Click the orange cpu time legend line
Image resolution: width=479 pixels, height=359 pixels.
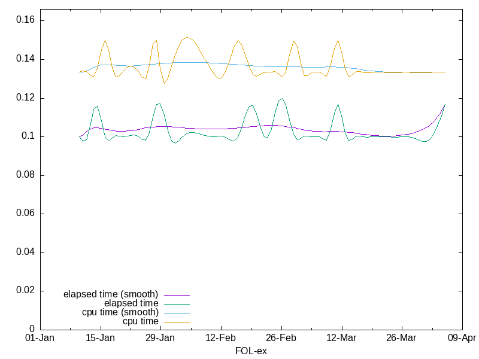[x=176, y=321]
